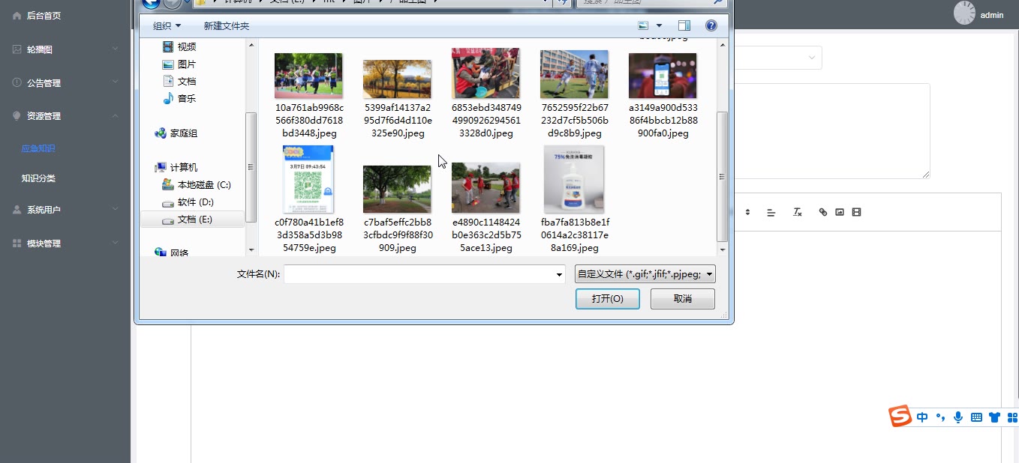This screenshot has width=1019, height=463.
Task: Open 软件 (D:) drive
Action: pos(188,202)
